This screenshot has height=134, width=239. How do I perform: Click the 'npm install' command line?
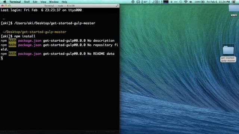point(18,36)
